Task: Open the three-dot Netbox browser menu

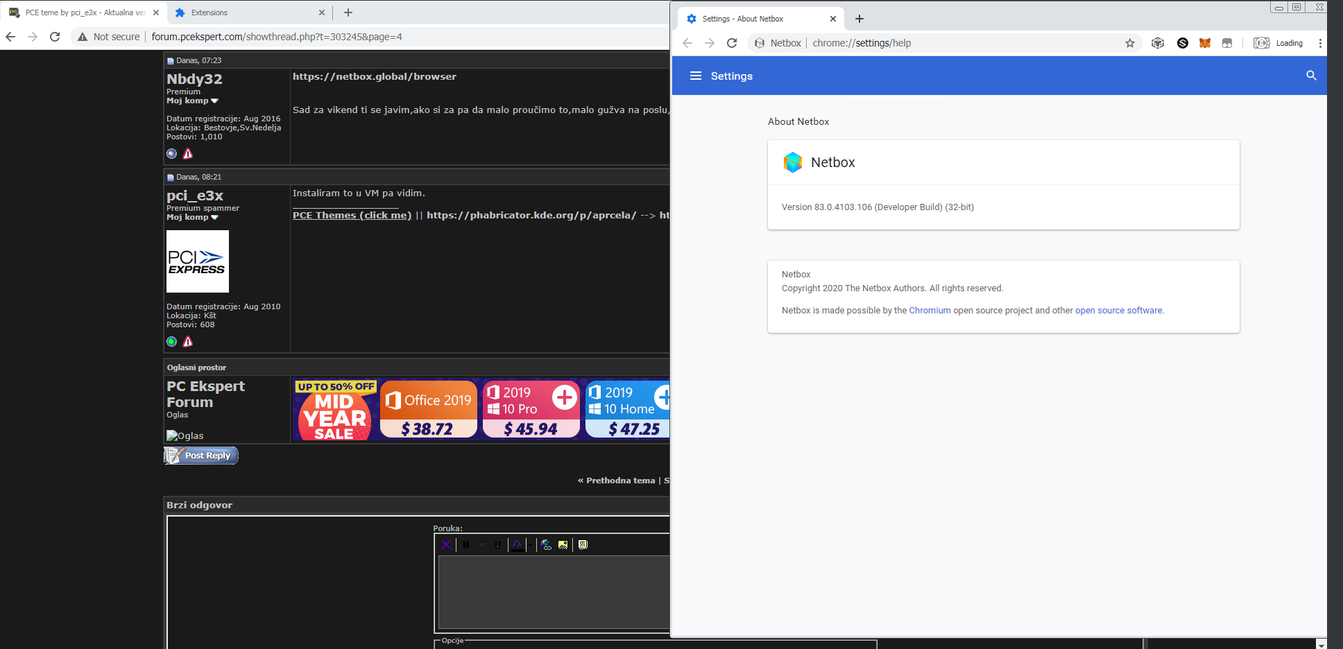Action: pos(1320,43)
